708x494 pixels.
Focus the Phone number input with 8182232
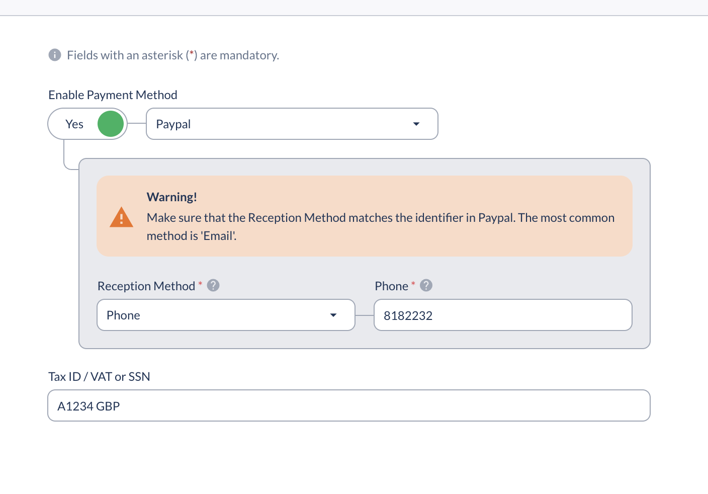503,315
